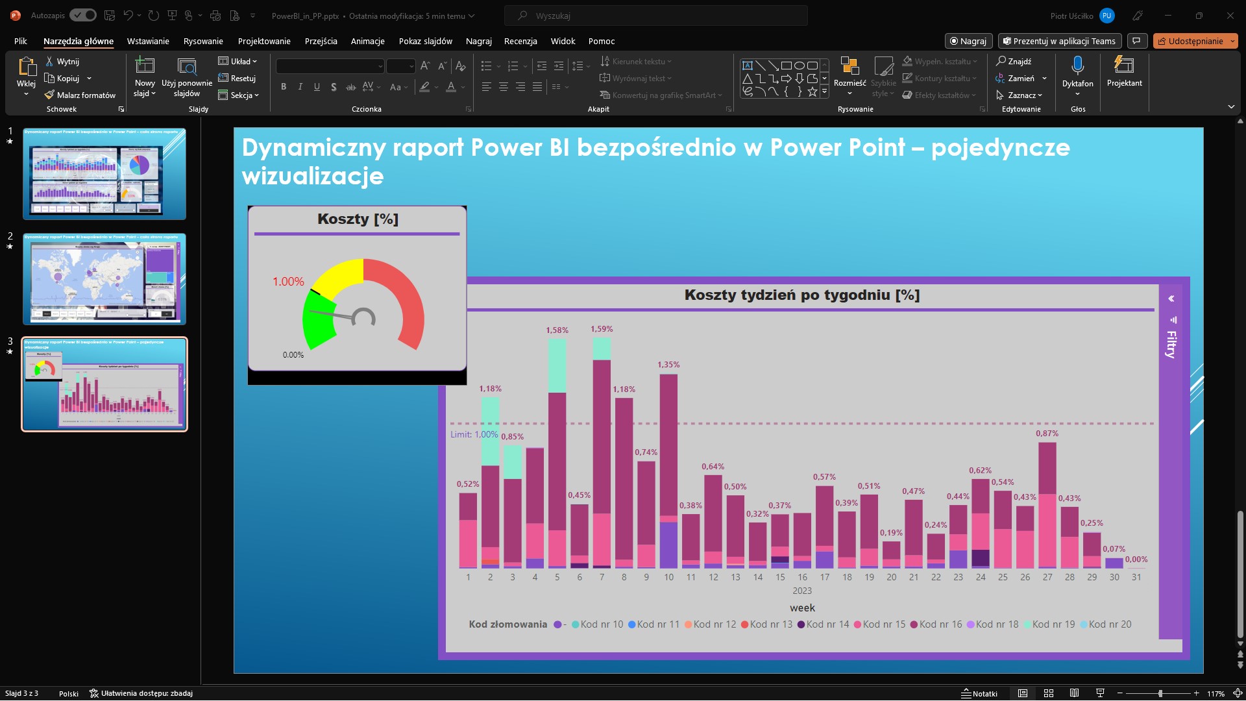Click the Nagraj record button at top right
1246x701 pixels.
(968, 41)
